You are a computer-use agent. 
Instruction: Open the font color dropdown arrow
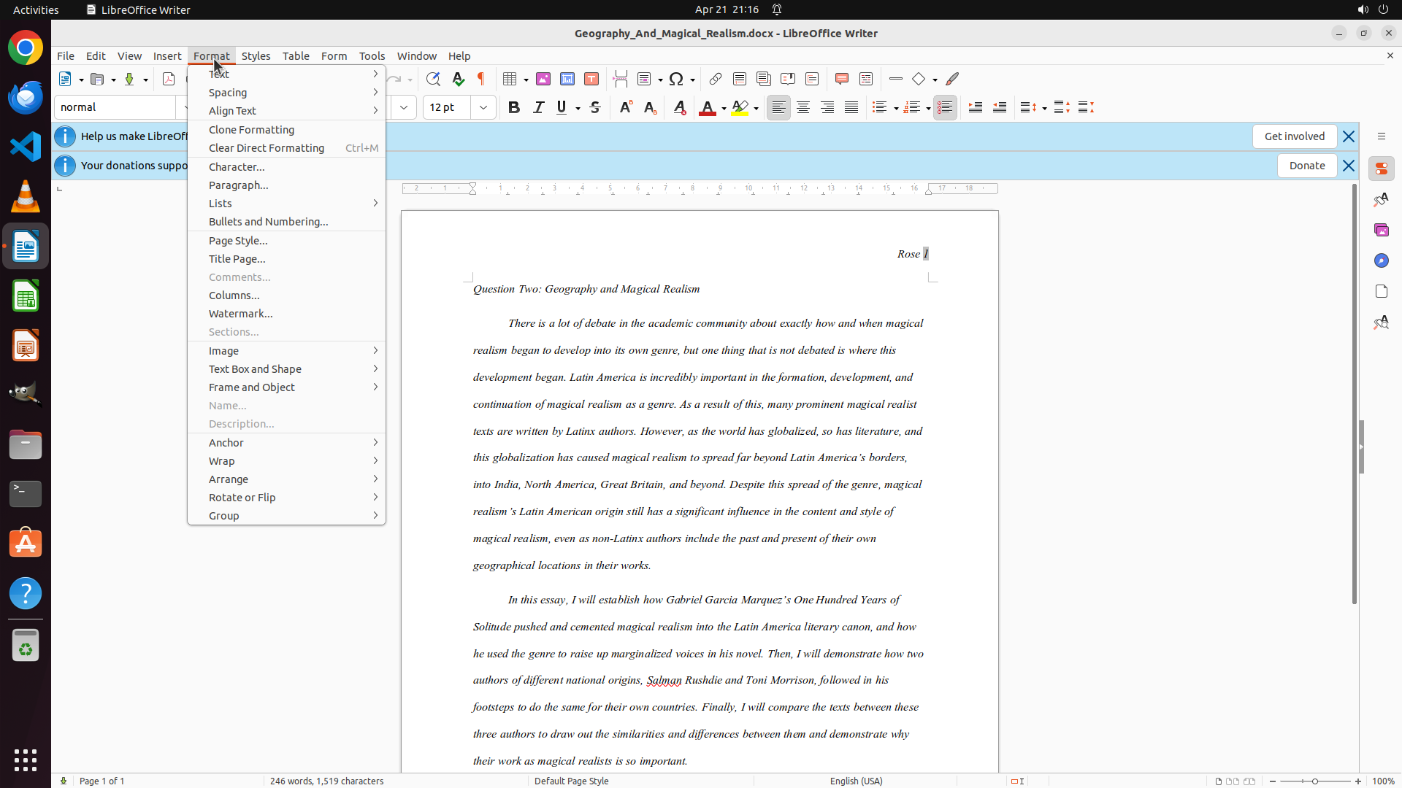[x=724, y=108]
